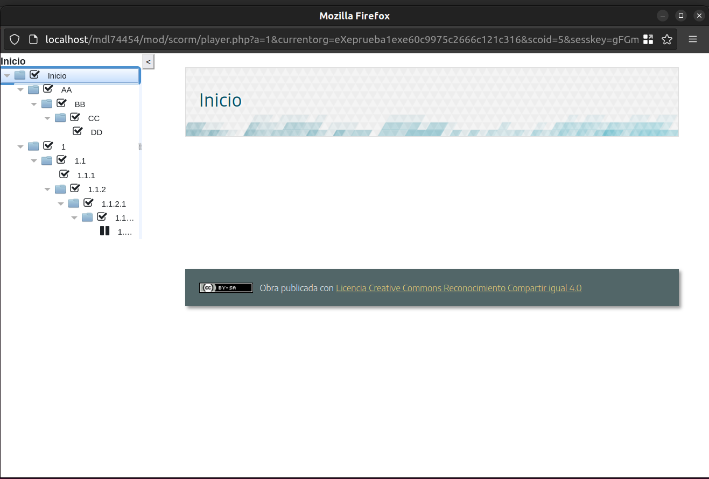Open the DD item in the tree
The width and height of the screenshot is (709, 479).
tap(96, 132)
